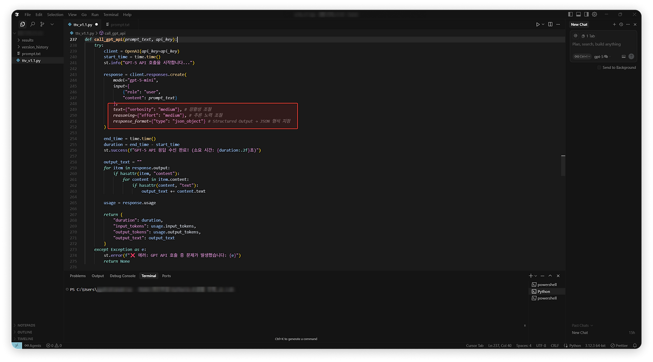
Task: Open Cursor settings gear icon
Action: coord(594,15)
